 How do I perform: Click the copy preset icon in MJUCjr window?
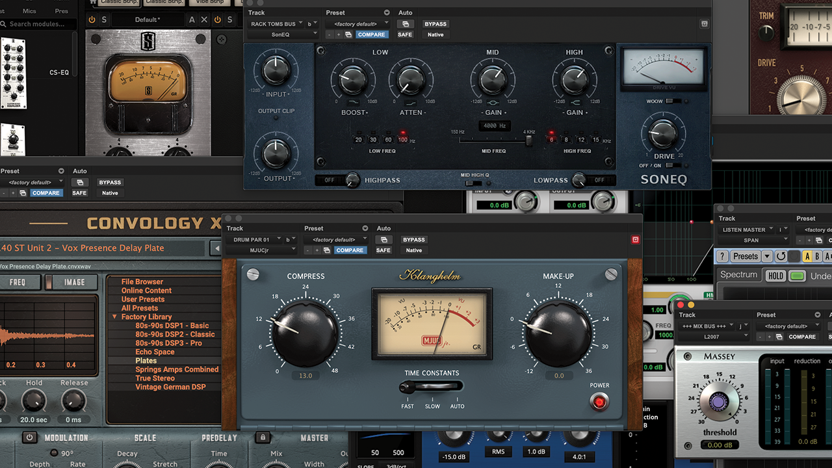[x=327, y=250]
